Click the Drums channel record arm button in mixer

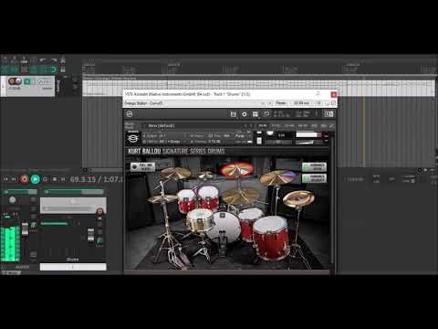99,211
